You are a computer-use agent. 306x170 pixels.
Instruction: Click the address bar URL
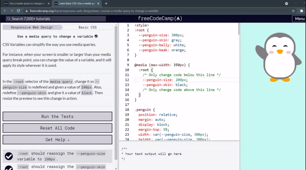click(x=94, y=11)
